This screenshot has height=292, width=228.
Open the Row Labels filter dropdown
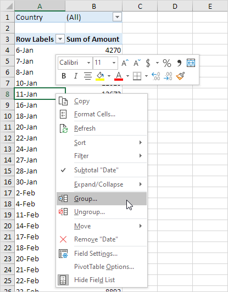click(60, 39)
